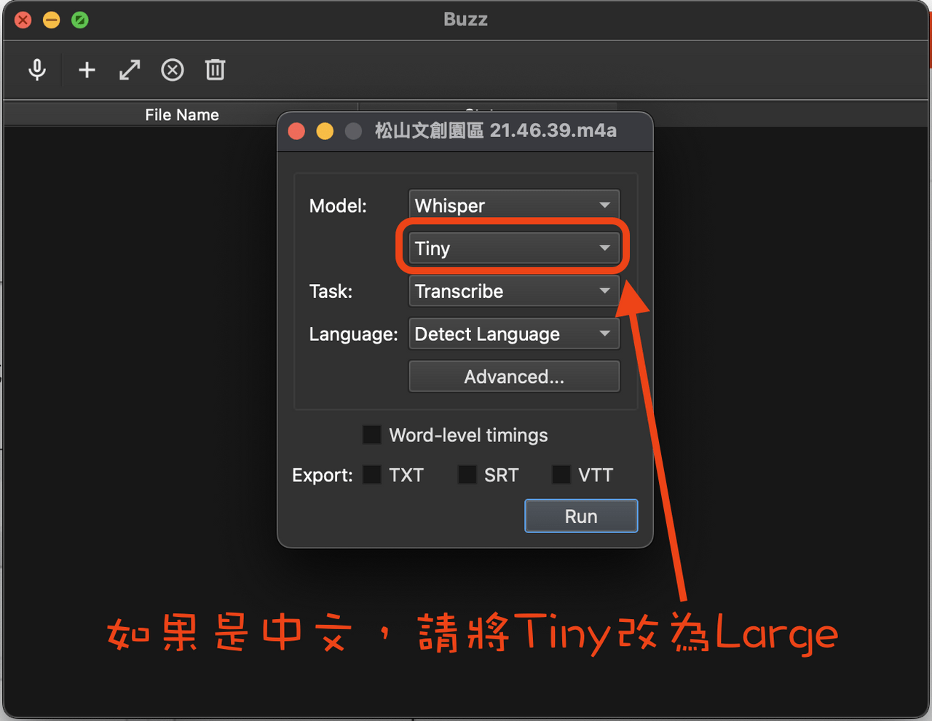Add a new file with the plus icon
This screenshot has height=721, width=932.
87,70
